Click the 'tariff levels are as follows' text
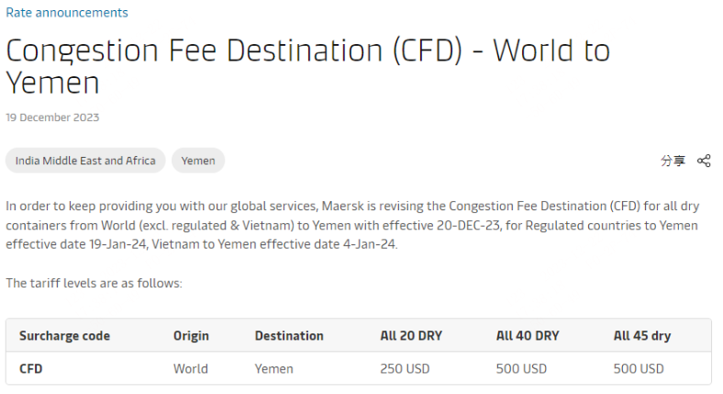723x394 pixels. click(x=94, y=283)
